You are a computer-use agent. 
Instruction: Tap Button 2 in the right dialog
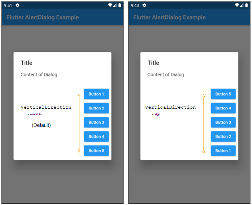pos(223,137)
